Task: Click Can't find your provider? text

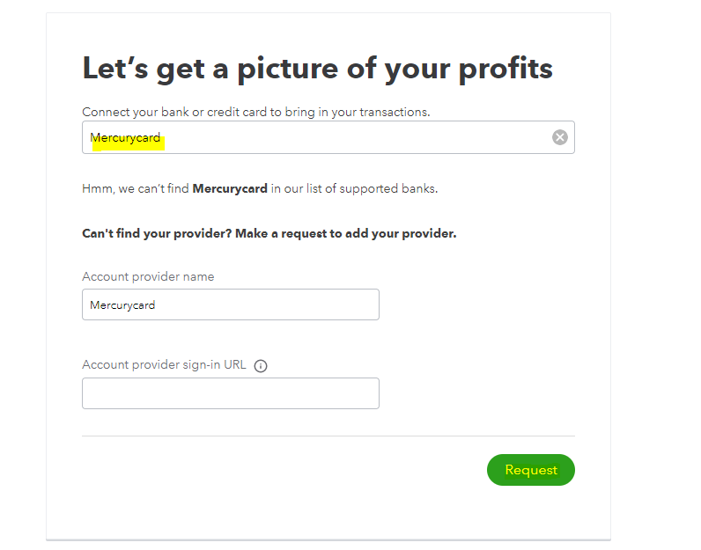Action: (157, 233)
